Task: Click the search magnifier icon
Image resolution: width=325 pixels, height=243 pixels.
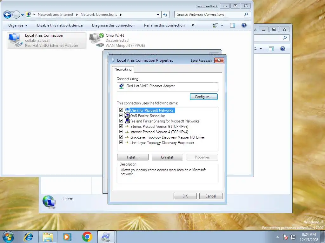Action: (x=246, y=15)
